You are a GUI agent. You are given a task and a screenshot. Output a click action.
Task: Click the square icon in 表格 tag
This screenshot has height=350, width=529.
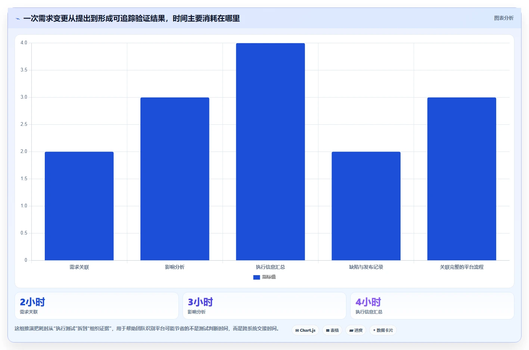pos(328,331)
